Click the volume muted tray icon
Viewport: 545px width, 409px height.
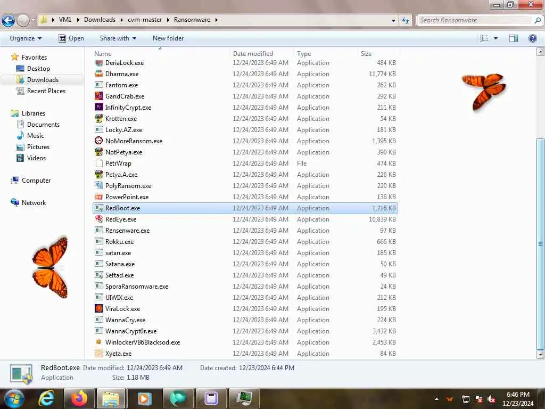pos(491,399)
